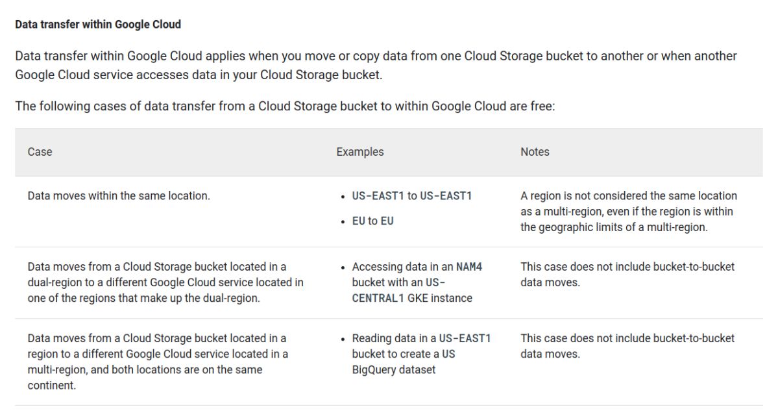Image resolution: width=778 pixels, height=420 pixels.
Task: Click the sentence ending with "are free:"
Action: click(285, 106)
